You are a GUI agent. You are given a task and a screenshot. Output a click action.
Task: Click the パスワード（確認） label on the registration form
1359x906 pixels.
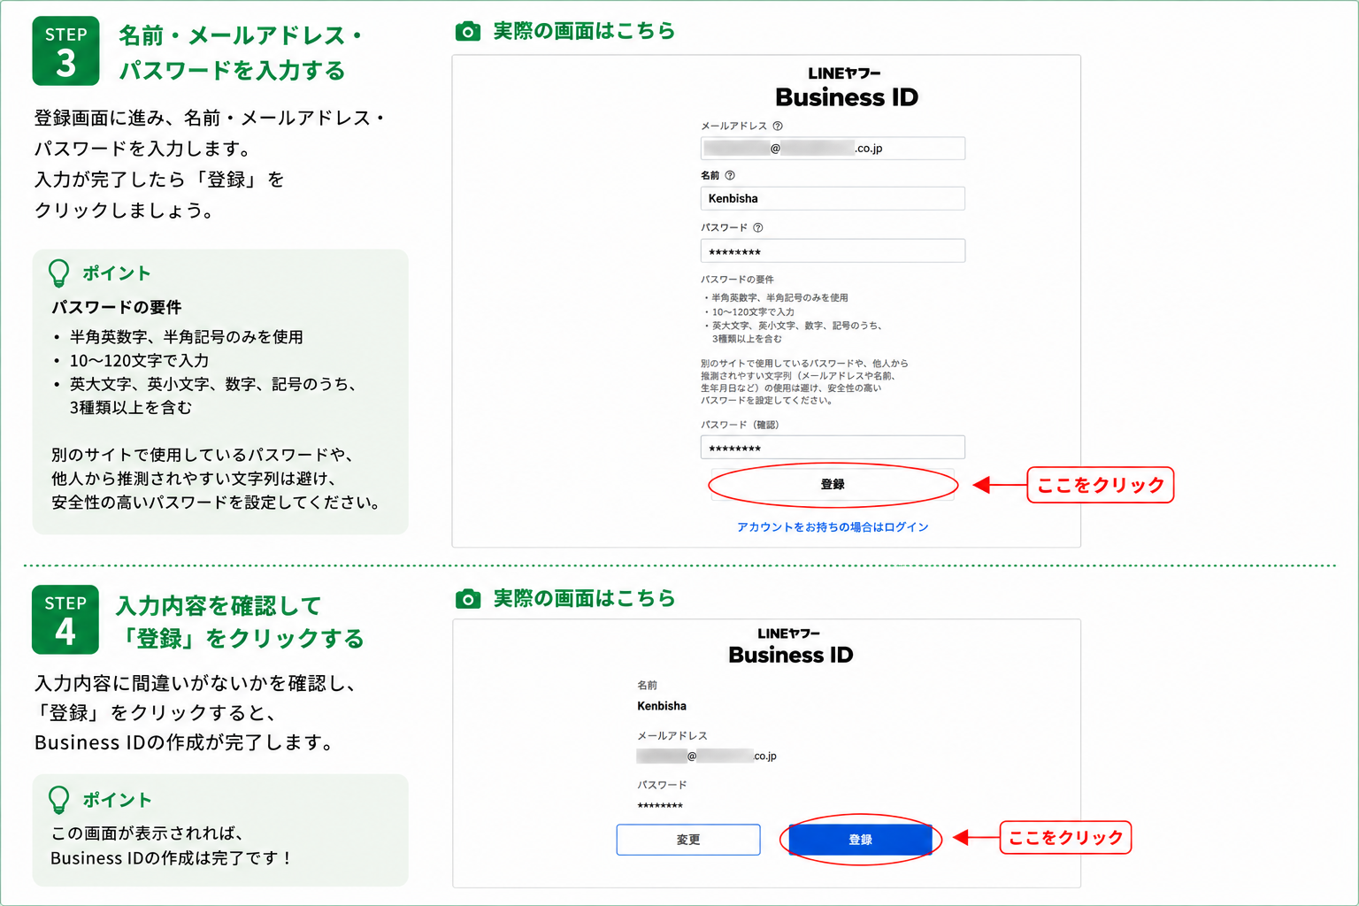pyautogui.click(x=740, y=425)
